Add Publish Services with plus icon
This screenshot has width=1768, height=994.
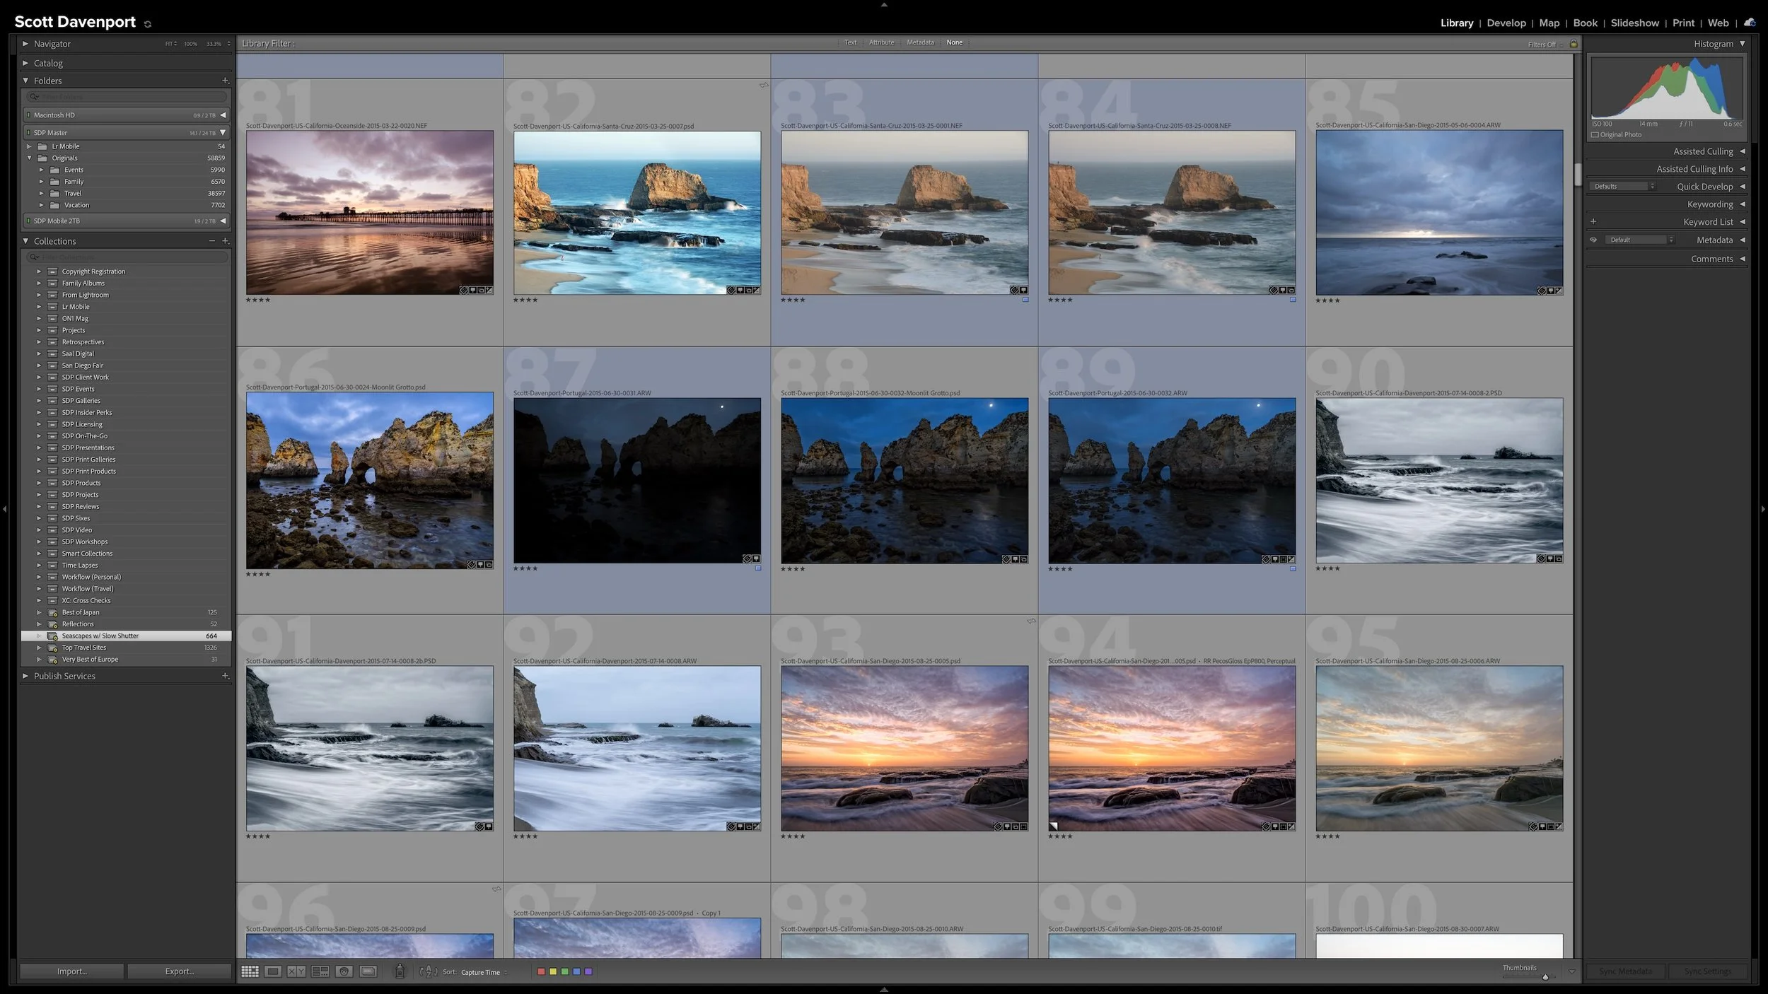(x=225, y=676)
